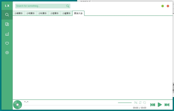This screenshot has width=174, height=111.
Task: Go back to the previous track
Action: [x=153, y=105]
